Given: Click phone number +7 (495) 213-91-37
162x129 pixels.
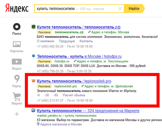Looking at the screenshot, I should (50, 100).
